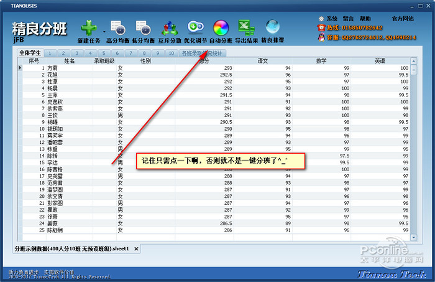Click the scrollbar down arrow of the table
Screen dimensions: 435x282
click(x=414, y=237)
